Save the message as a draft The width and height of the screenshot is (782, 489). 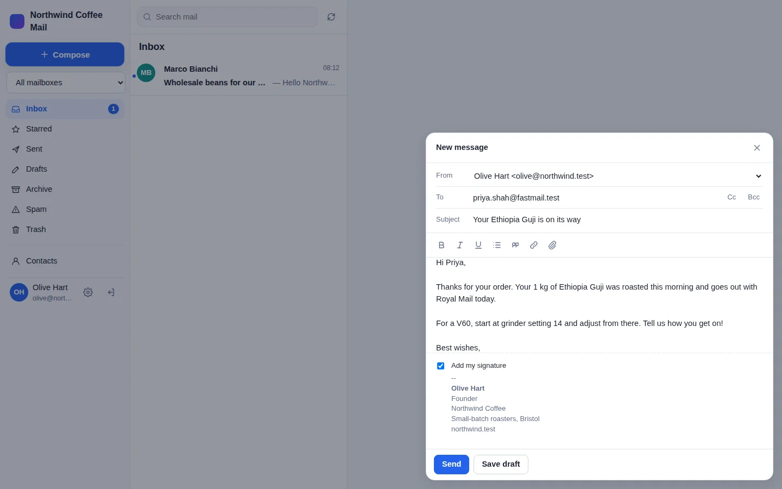(x=501, y=465)
